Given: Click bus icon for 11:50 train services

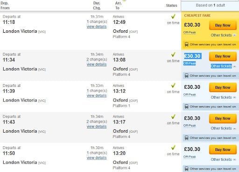Looking at the screenshot, I should pyautogui.click(x=186, y=169).
